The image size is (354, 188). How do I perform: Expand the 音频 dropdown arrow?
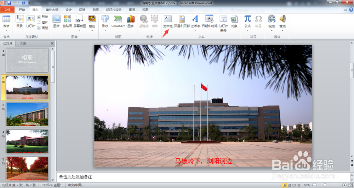coord(282,30)
